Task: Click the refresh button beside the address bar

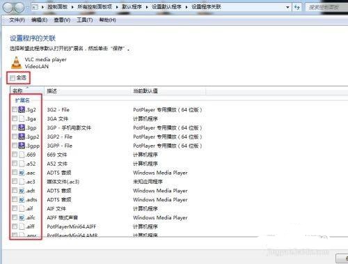Action: click(x=296, y=7)
